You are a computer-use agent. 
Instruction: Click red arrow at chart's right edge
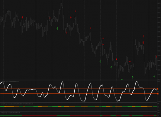pyautogui.click(x=157, y=56)
